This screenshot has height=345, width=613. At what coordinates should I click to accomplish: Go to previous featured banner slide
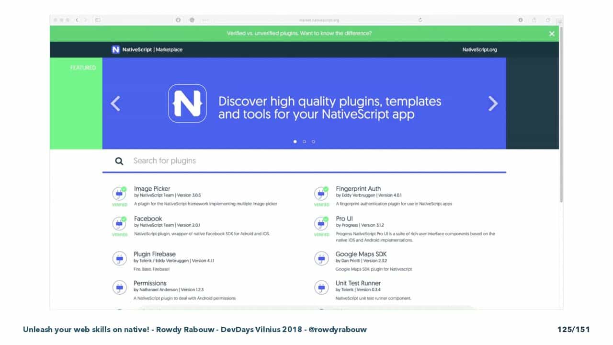(x=115, y=103)
